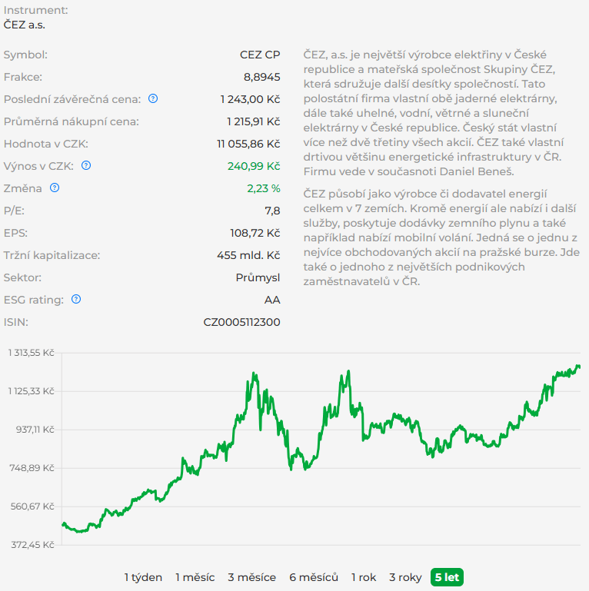Click the green 240,99 Kč yield value
The image size is (589, 591).
click(253, 166)
